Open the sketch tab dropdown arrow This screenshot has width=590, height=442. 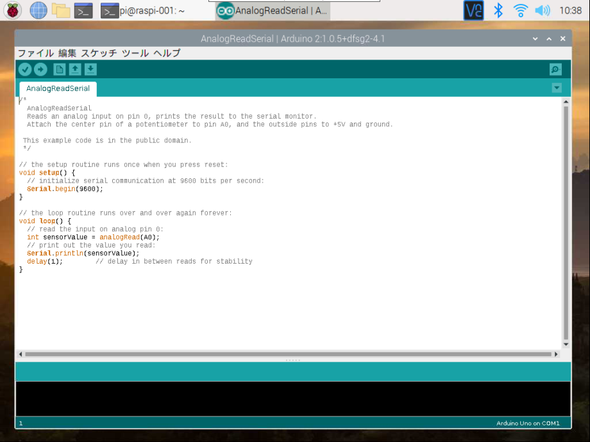click(557, 88)
